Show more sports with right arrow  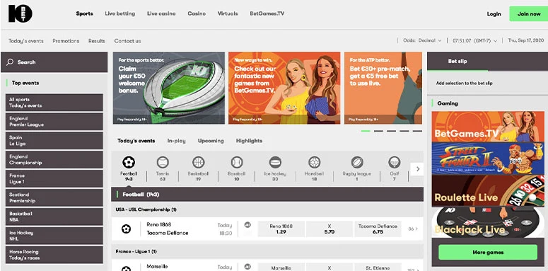tap(417, 169)
